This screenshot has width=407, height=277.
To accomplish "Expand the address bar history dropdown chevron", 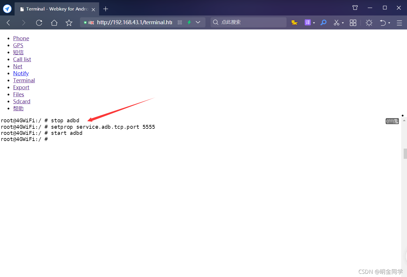I will tap(198, 22).
